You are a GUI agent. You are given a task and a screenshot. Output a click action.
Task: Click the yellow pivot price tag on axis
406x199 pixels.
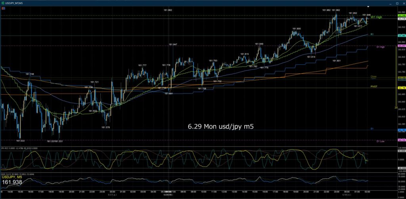(x=401, y=88)
